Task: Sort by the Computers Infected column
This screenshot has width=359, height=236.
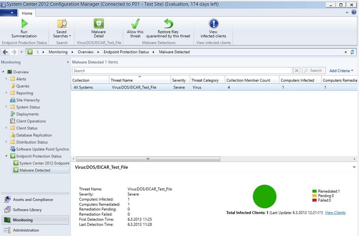Action: (300, 80)
